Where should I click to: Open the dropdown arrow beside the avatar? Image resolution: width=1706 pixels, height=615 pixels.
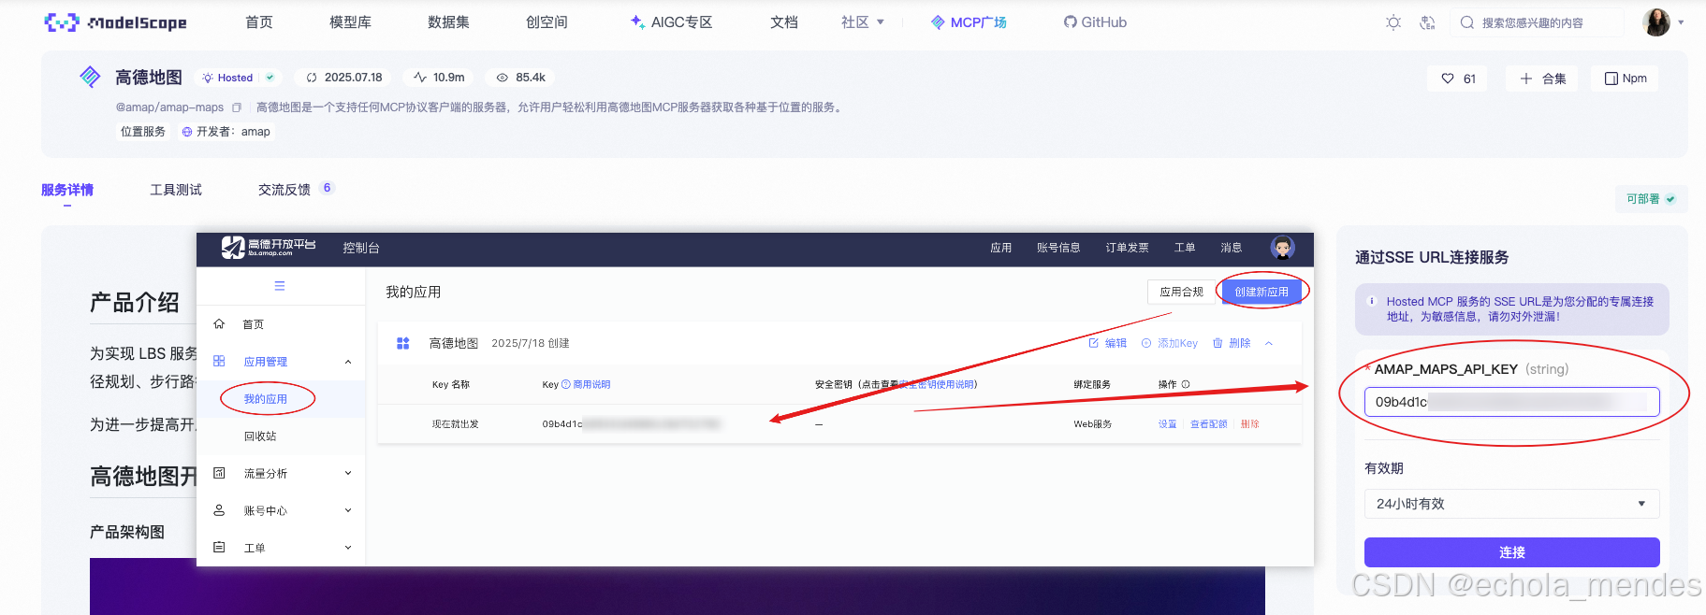pyautogui.click(x=1681, y=22)
